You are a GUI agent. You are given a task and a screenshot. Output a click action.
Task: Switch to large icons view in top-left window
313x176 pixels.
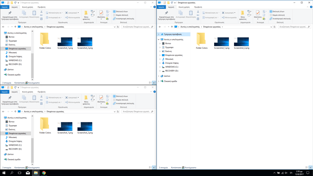click(154, 83)
